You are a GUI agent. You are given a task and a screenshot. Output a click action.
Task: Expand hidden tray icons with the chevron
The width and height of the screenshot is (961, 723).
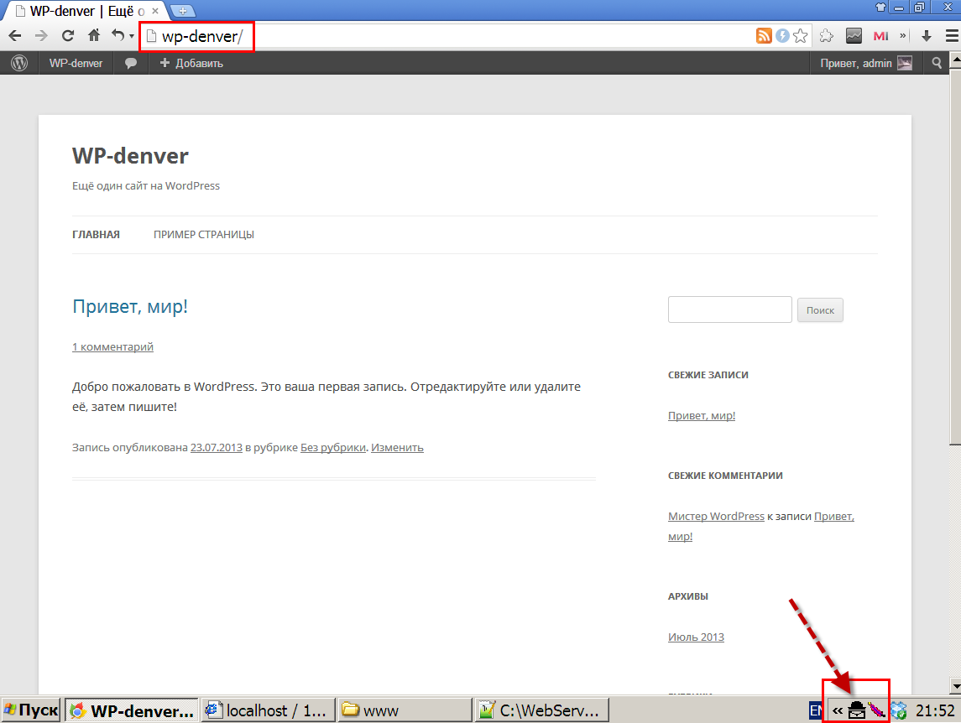point(837,710)
